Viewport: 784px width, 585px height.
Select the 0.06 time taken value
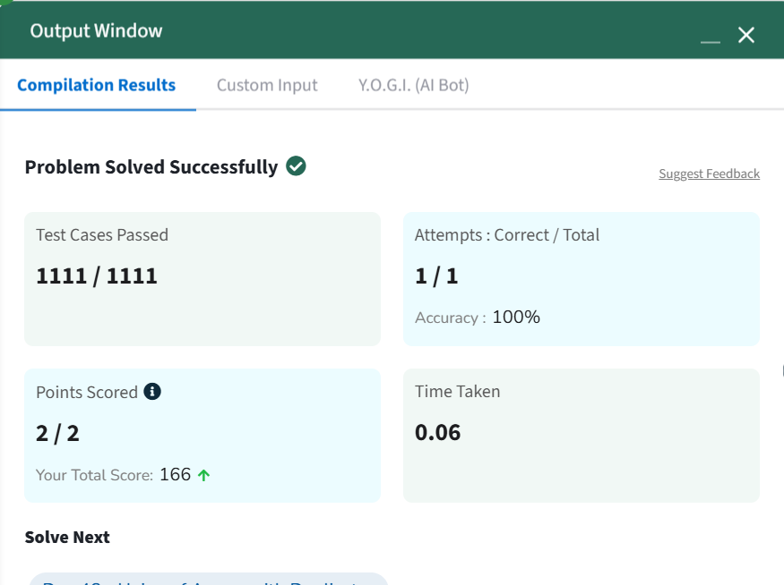(437, 432)
